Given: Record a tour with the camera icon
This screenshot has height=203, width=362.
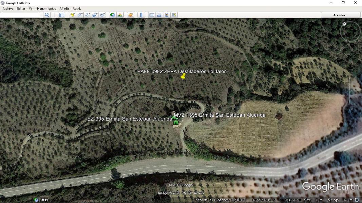Looking at the screenshot, I should (x=102, y=15).
